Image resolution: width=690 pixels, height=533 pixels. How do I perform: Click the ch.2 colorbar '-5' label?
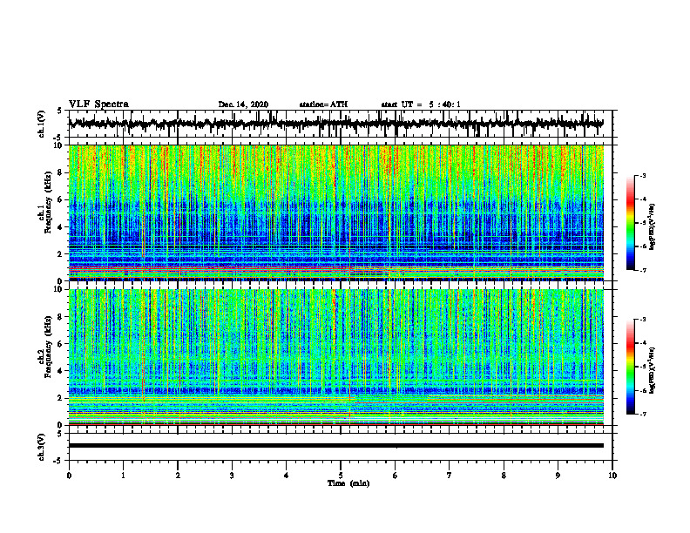coord(642,368)
